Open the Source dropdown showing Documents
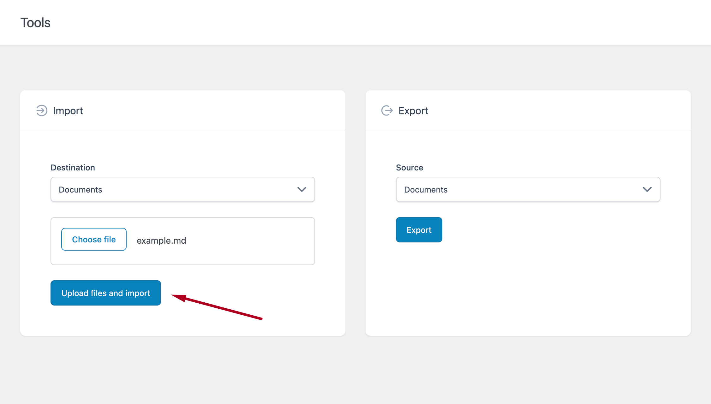Image resolution: width=711 pixels, height=404 pixels. click(528, 189)
